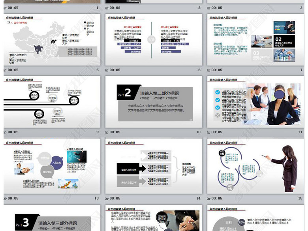308x231 pixels.
Task: Click the transition star icon under slide 14
Action: [107, 199]
